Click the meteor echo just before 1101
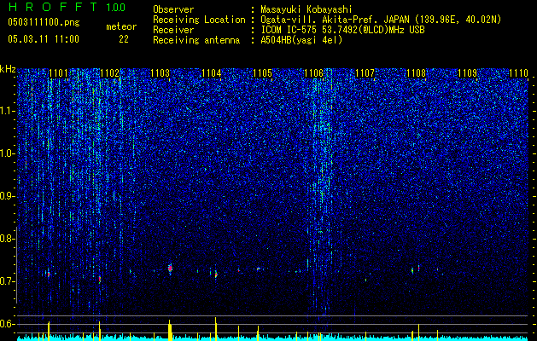The width and height of the screenshot is (537, 341). pyautogui.click(x=49, y=274)
